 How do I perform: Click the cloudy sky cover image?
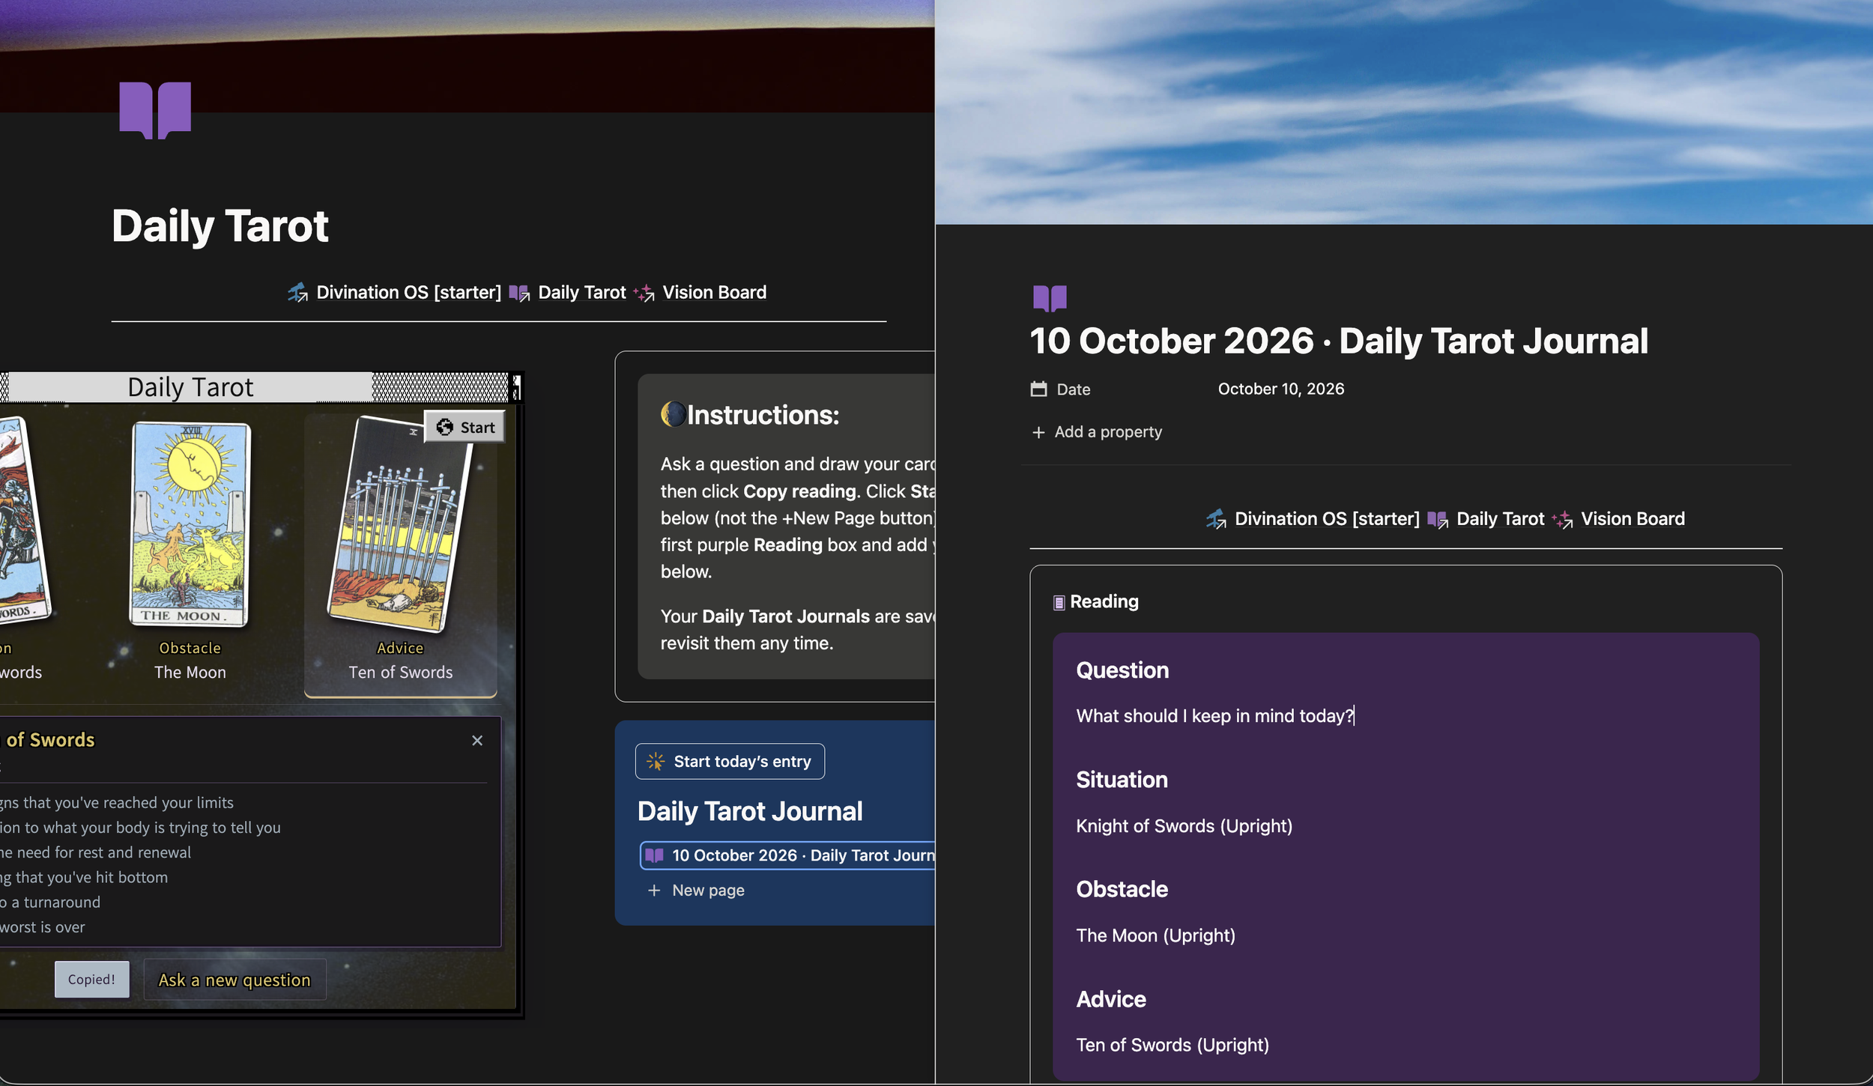1404,112
